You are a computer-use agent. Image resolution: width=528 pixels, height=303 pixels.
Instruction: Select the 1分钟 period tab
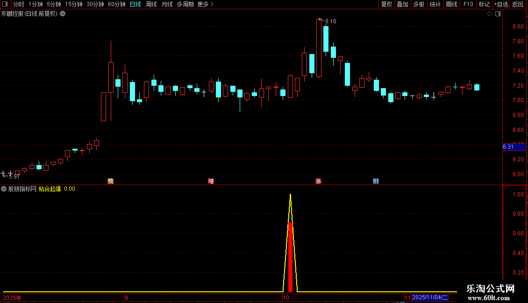pos(36,4)
